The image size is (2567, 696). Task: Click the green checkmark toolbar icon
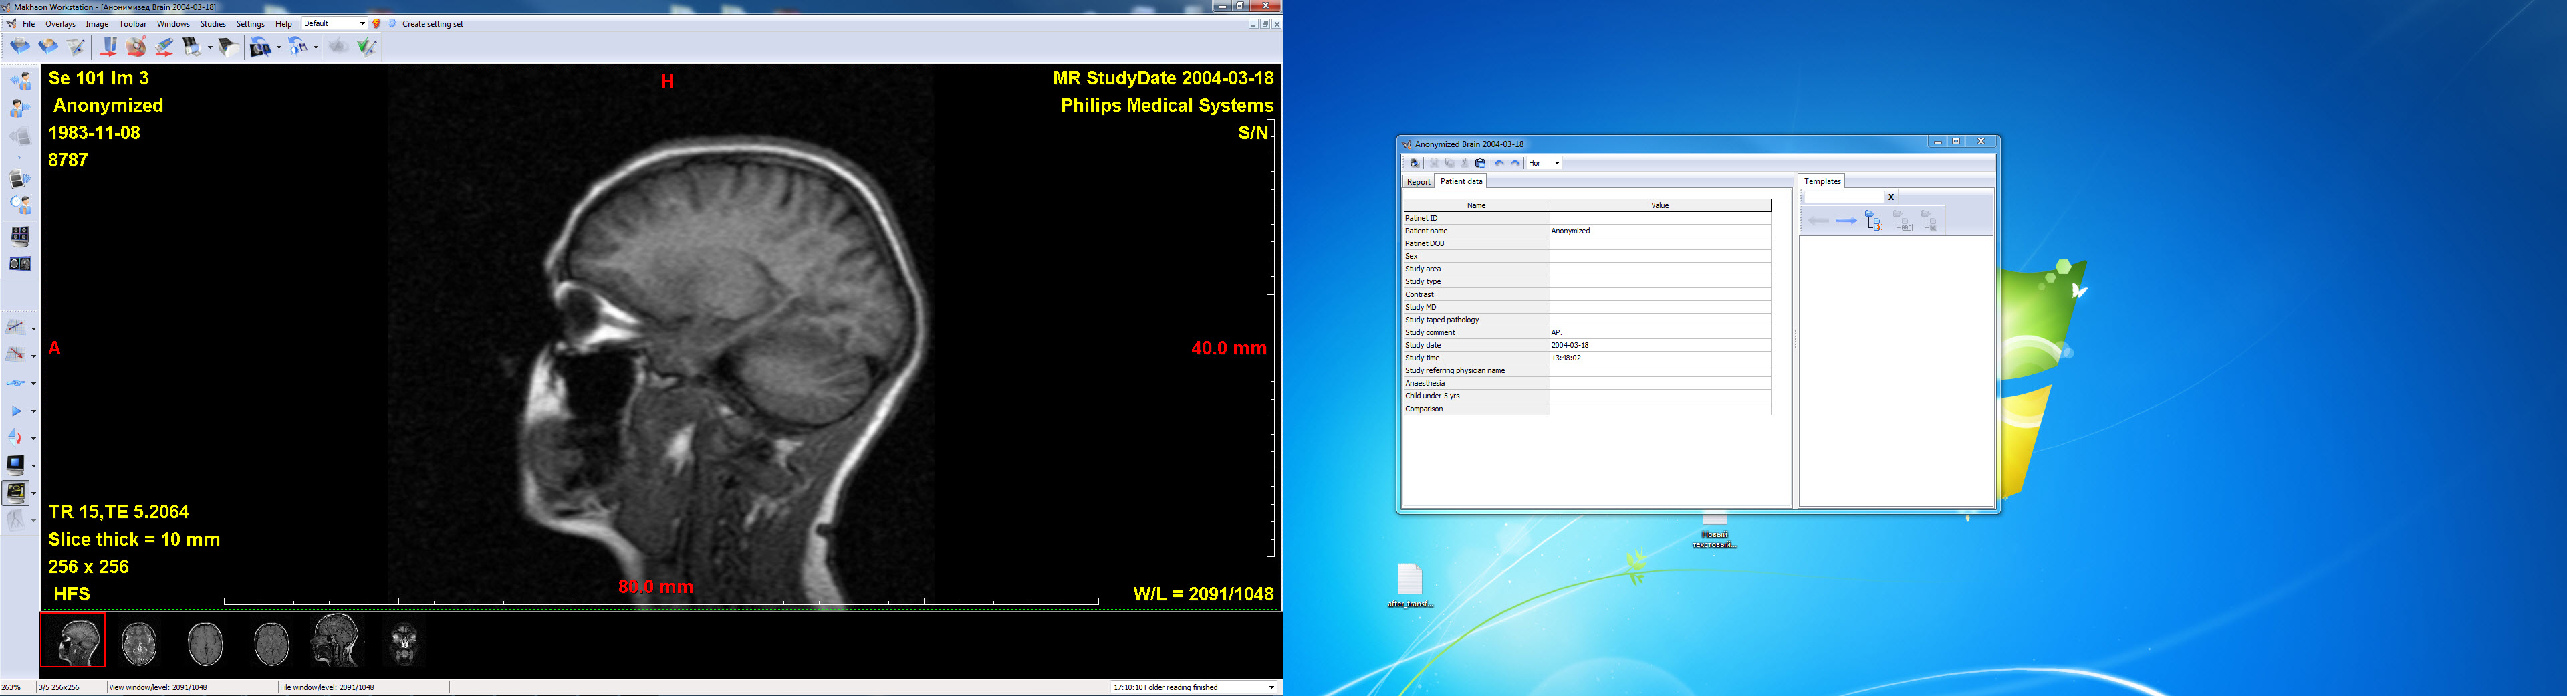[367, 47]
